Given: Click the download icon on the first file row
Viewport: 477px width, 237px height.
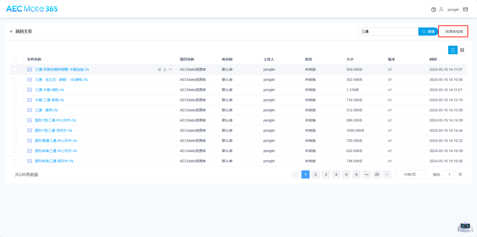Looking at the screenshot, I should [165, 69].
